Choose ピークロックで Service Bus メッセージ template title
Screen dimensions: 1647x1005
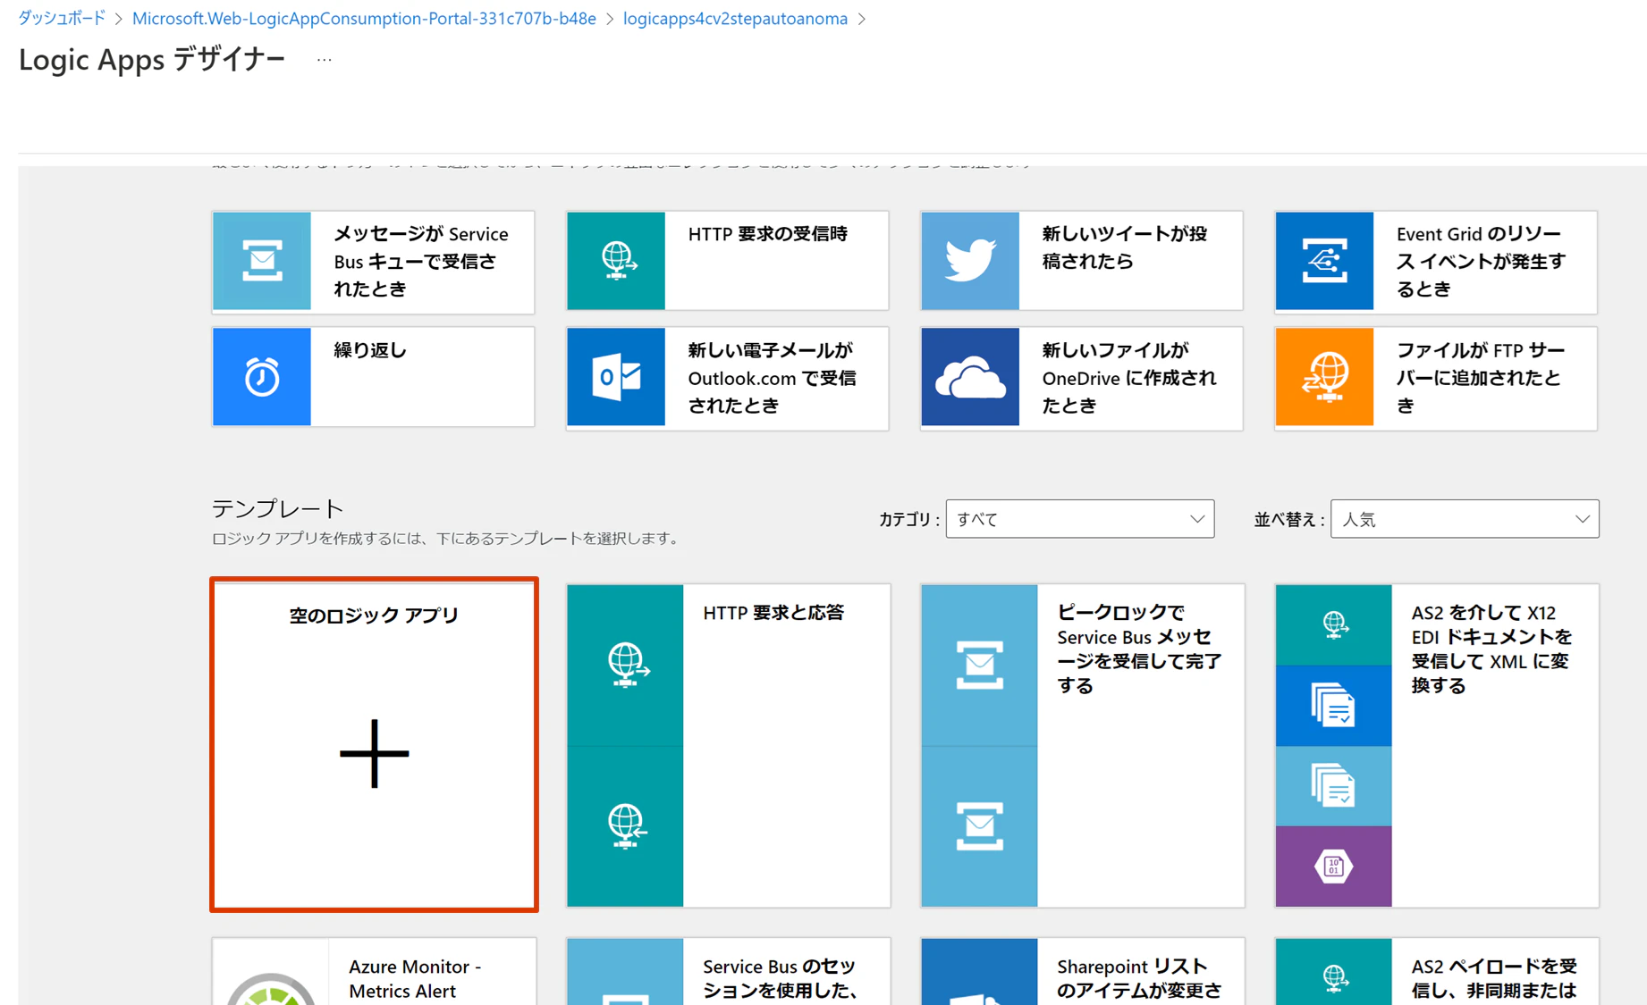pos(1139,649)
